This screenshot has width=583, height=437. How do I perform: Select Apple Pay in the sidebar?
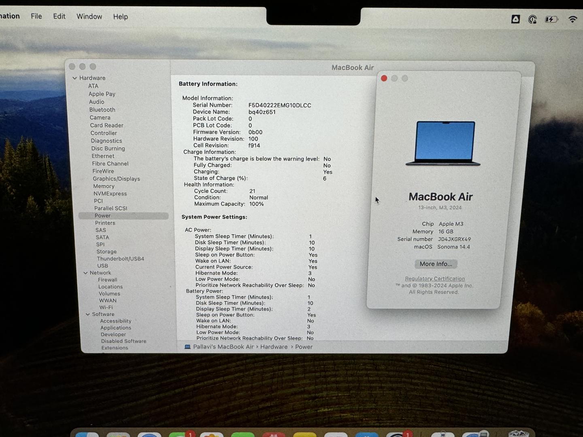[x=102, y=94]
